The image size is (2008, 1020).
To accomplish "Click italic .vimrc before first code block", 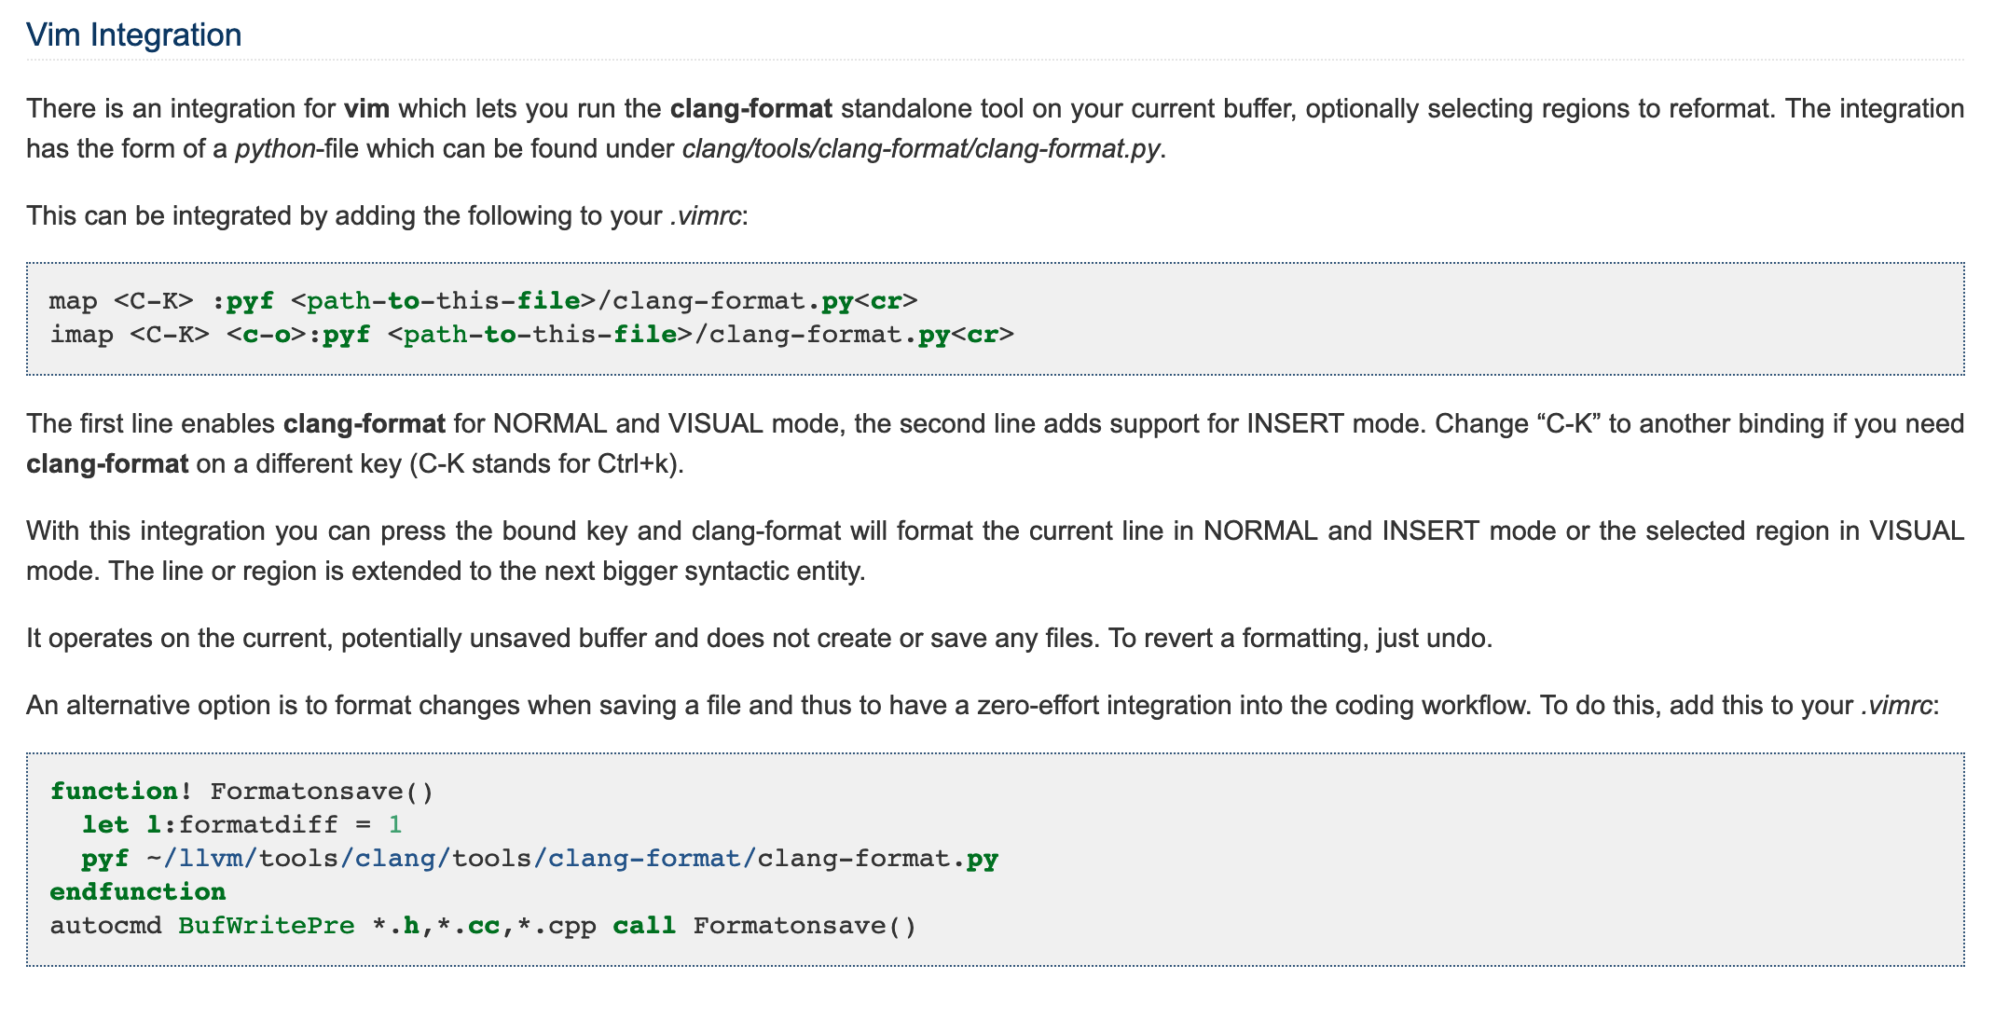I will click(x=706, y=216).
